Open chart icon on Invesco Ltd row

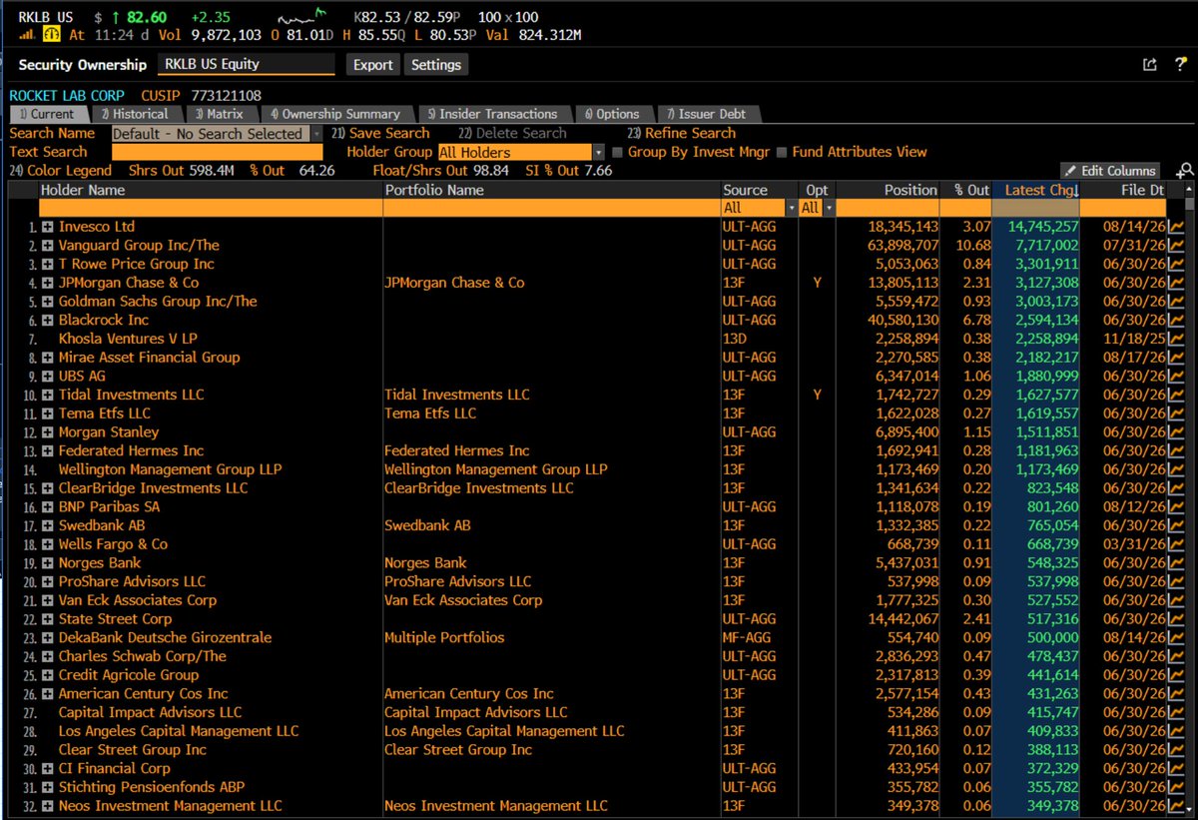pyautogui.click(x=1176, y=227)
